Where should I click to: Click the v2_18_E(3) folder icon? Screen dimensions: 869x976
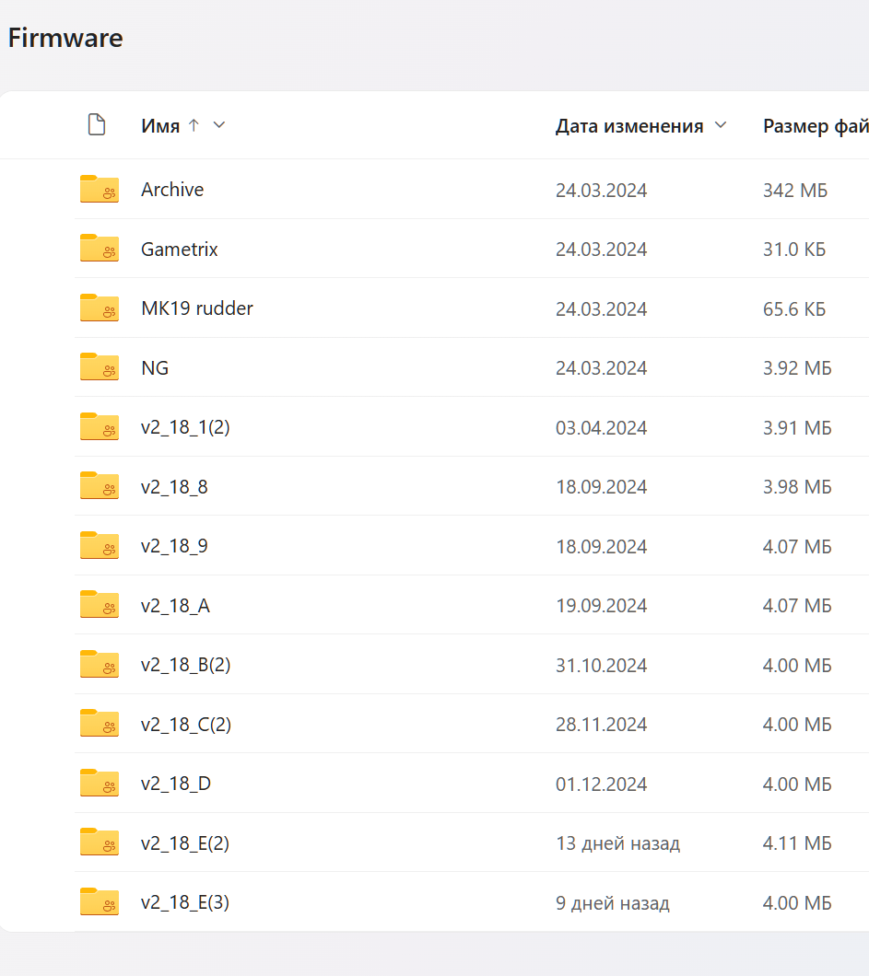[x=99, y=902]
